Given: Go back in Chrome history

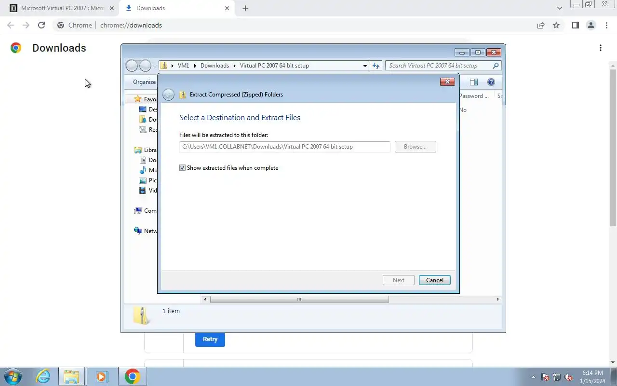Looking at the screenshot, I should click(11, 25).
